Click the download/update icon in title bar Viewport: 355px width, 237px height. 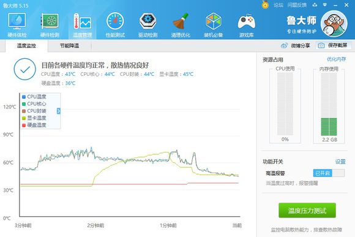(315, 5)
